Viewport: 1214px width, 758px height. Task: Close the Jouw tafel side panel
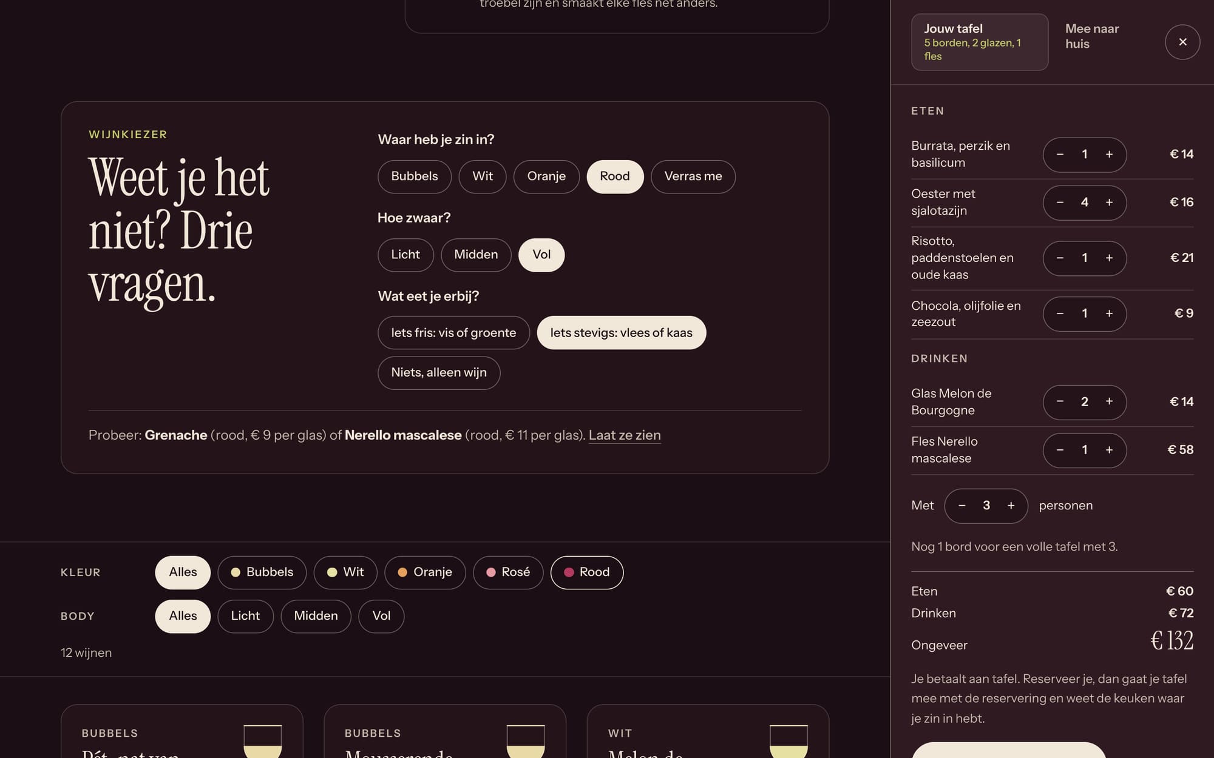pyautogui.click(x=1182, y=42)
